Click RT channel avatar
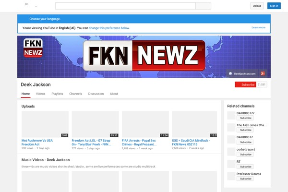The height and width of the screenshot is (192, 288). pos(231,164)
